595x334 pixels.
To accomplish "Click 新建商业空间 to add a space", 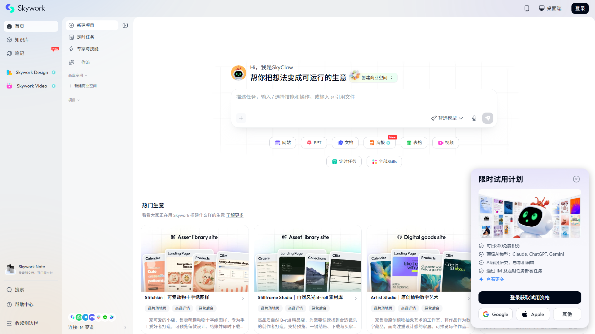I will (83, 86).
